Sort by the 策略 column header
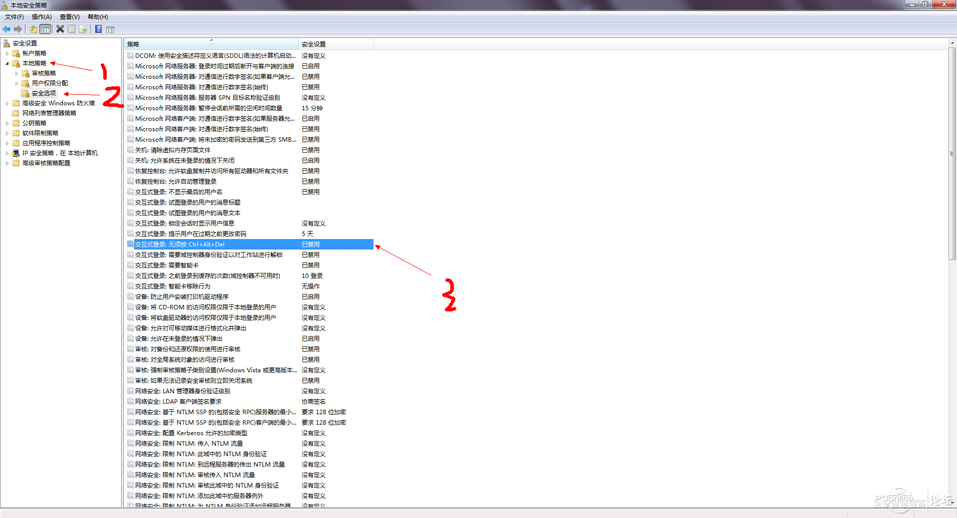 pyautogui.click(x=211, y=44)
